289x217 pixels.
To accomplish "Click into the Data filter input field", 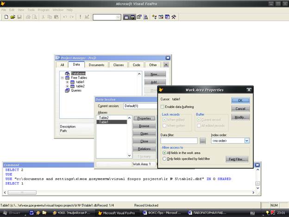I will [179, 141].
